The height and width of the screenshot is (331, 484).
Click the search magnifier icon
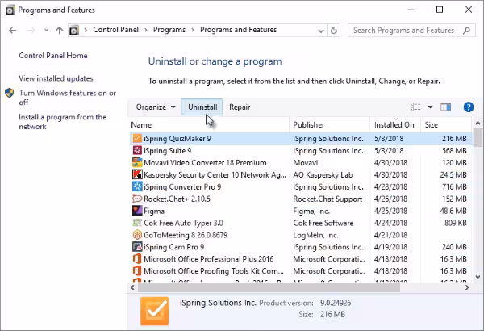(x=466, y=31)
